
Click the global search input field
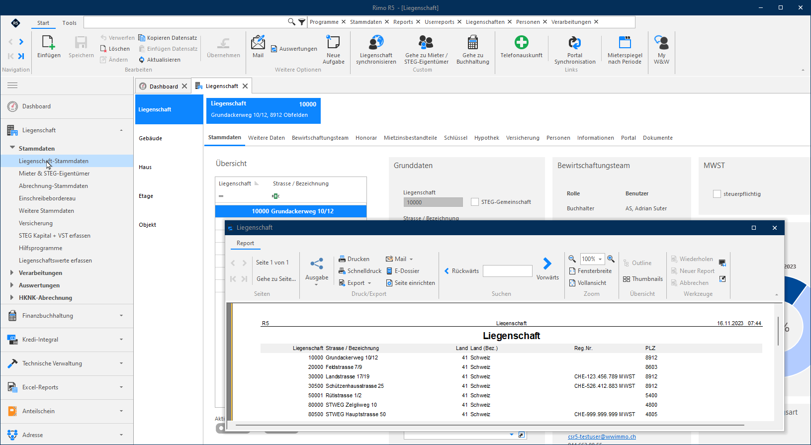tap(185, 22)
